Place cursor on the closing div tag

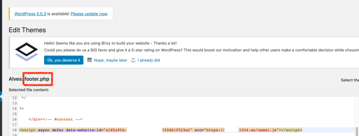pyautogui.click(x=35, y=119)
